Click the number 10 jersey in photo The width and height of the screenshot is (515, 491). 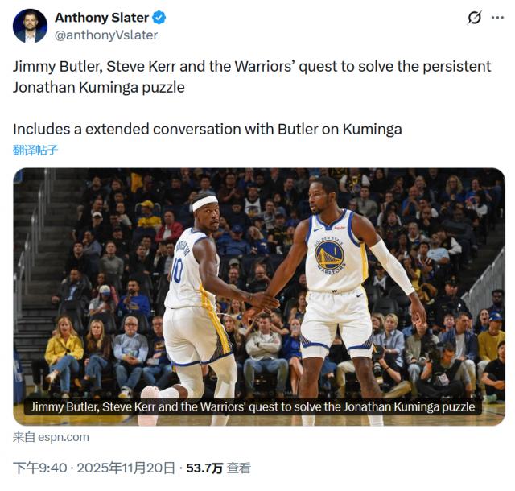click(x=176, y=270)
